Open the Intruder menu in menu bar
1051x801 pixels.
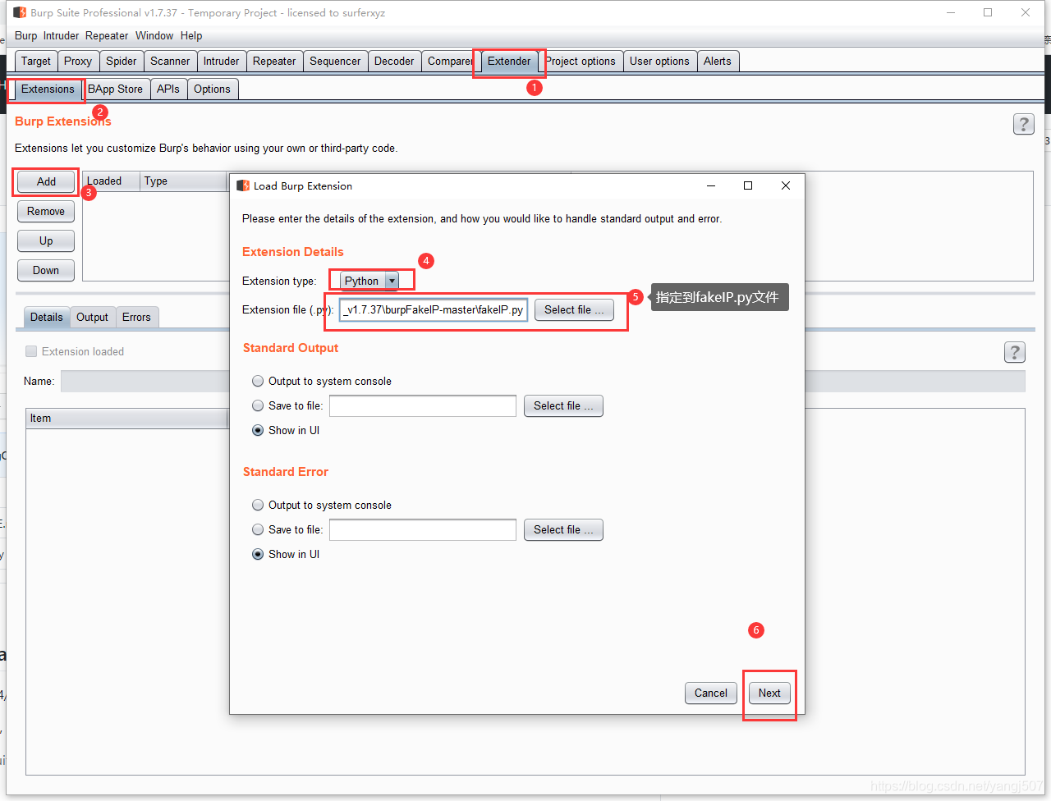click(x=61, y=35)
